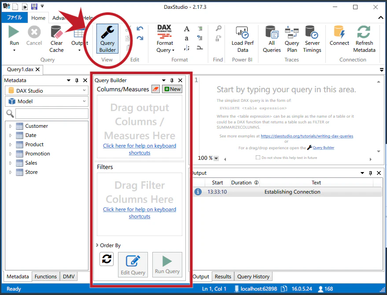The width and height of the screenshot is (387, 295).
Task: Open the 100 % zoom dropdown
Action: pos(216,158)
